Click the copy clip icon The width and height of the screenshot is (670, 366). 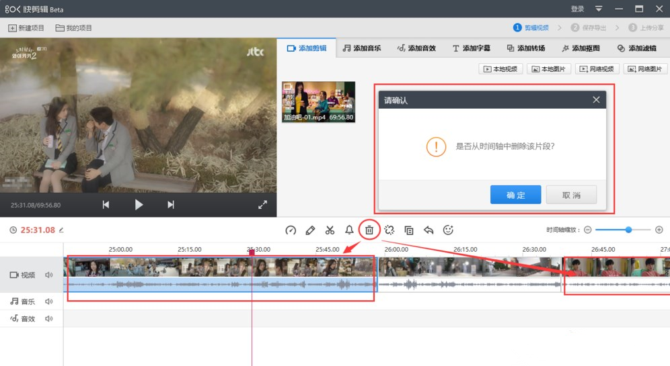tap(409, 230)
